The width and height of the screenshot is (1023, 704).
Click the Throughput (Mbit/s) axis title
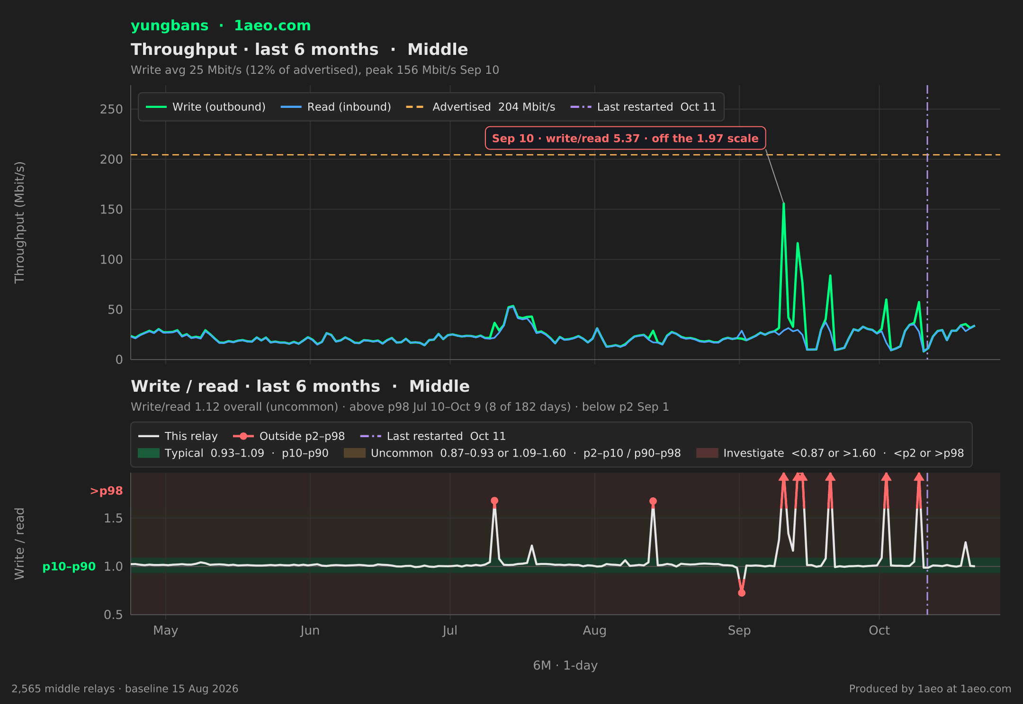tap(19, 222)
